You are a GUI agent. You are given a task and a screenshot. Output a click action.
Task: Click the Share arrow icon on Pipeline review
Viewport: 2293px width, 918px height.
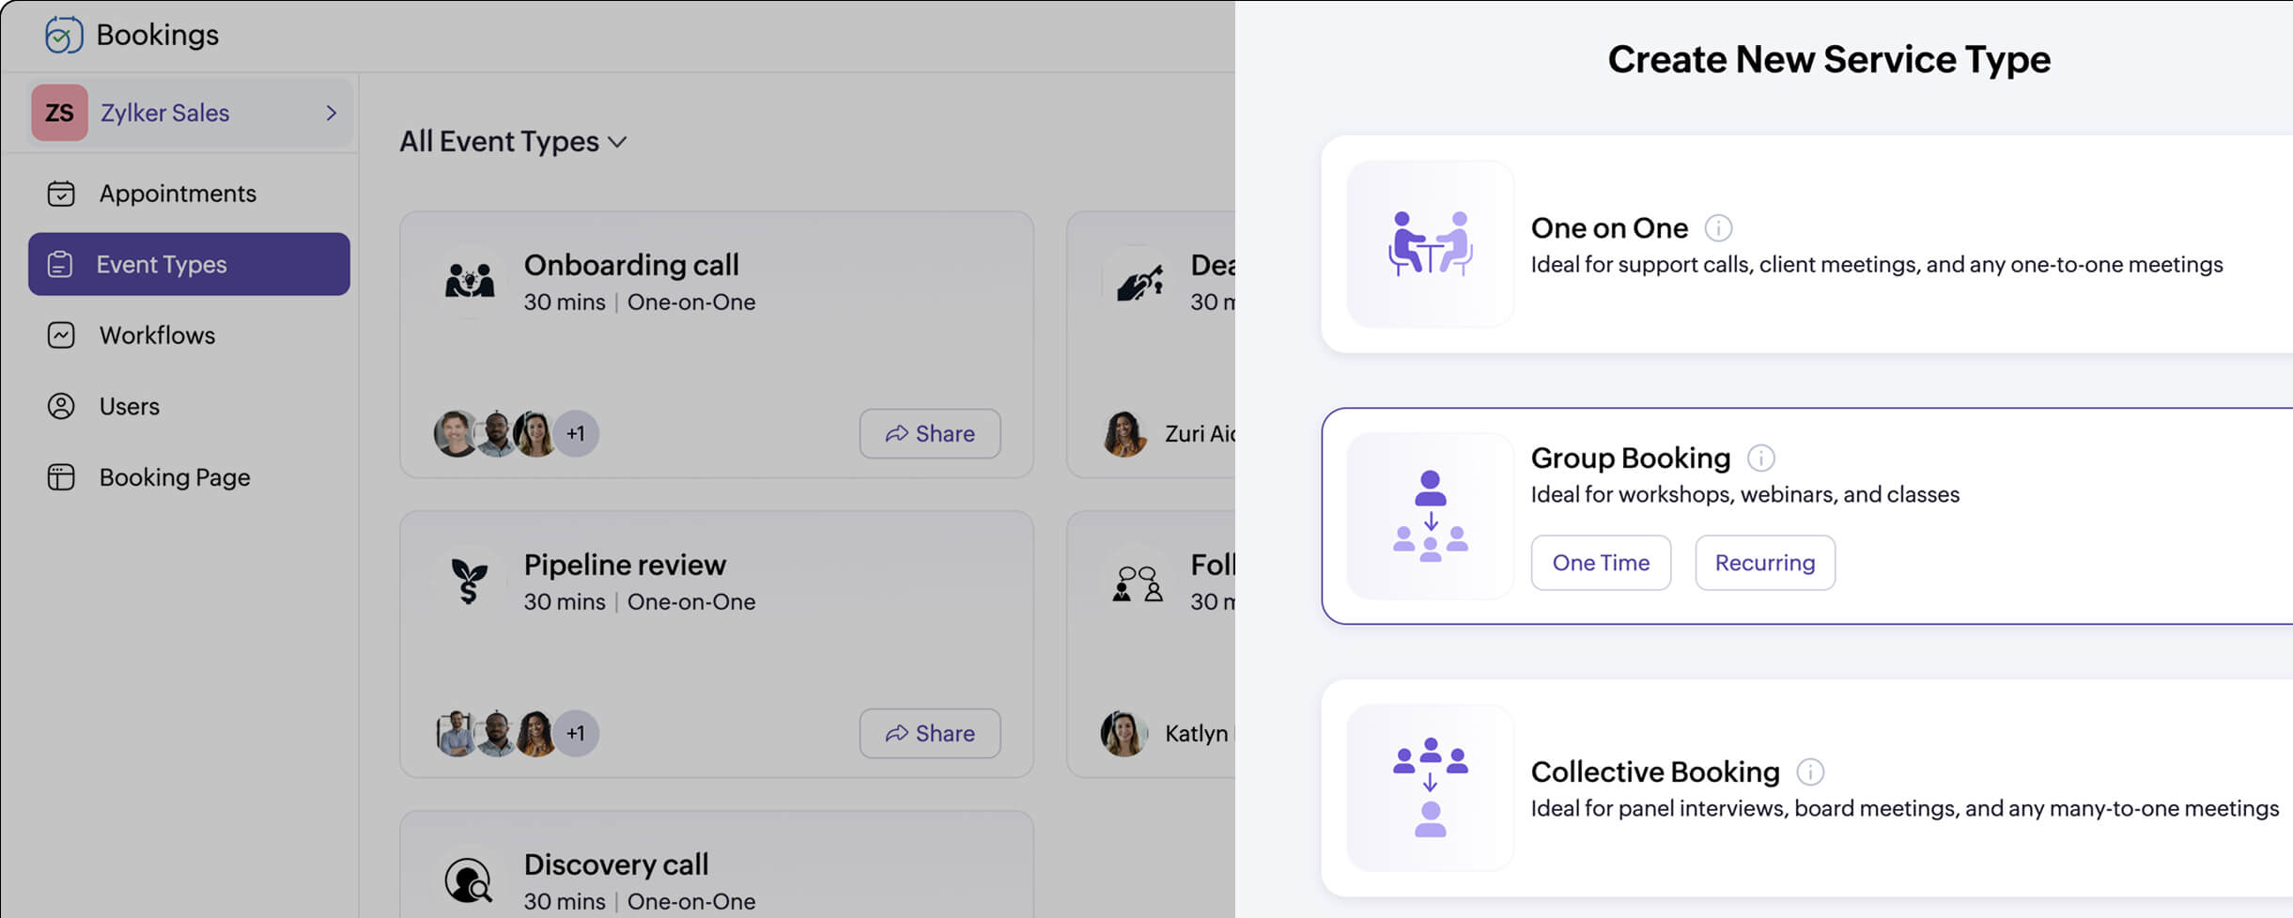(896, 733)
